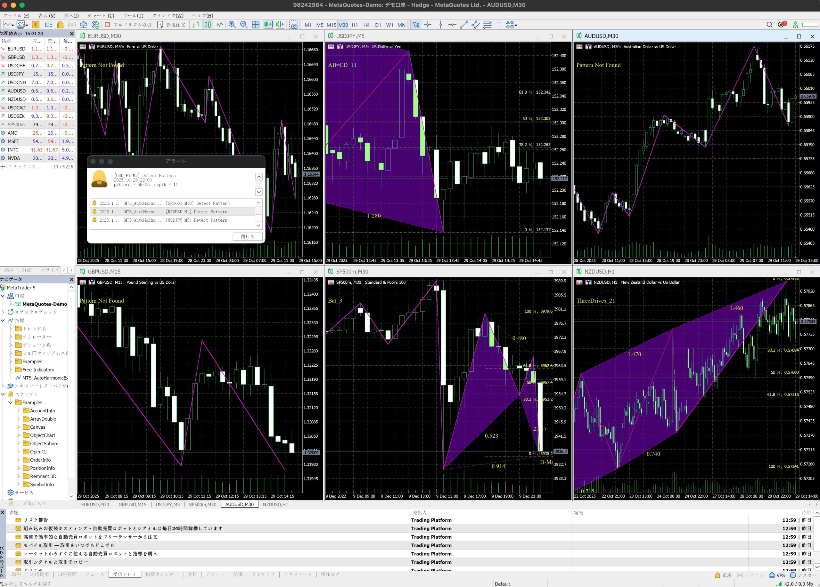Screen dimensions: 820x587
Task: Toggle algorithmic trading button
Action: [x=128, y=25]
